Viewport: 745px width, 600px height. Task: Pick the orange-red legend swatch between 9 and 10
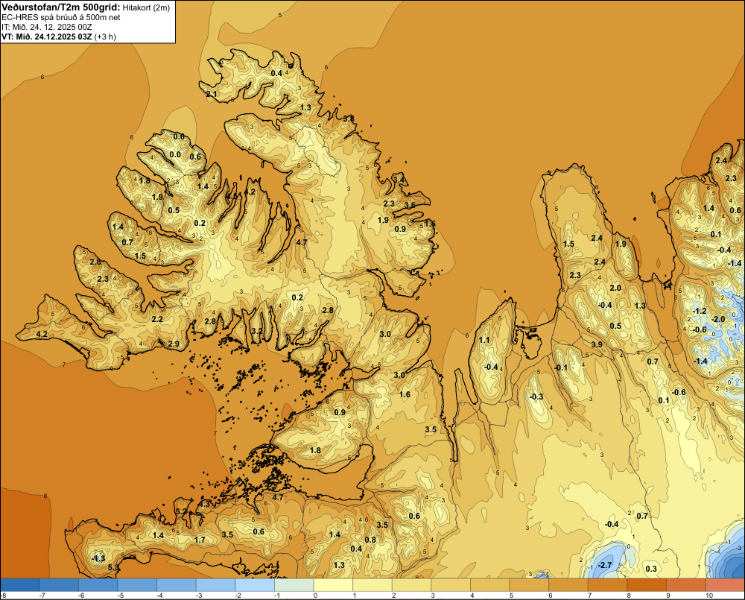pyautogui.click(x=685, y=584)
